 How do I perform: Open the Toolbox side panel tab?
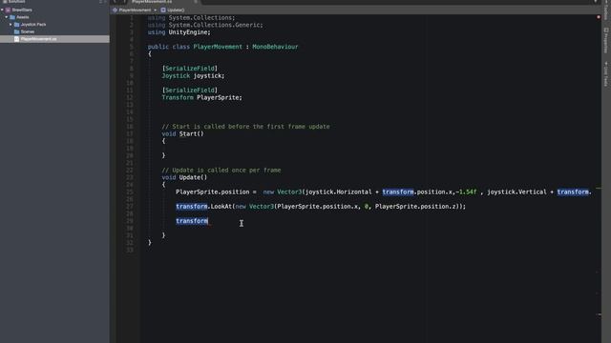click(x=606, y=11)
